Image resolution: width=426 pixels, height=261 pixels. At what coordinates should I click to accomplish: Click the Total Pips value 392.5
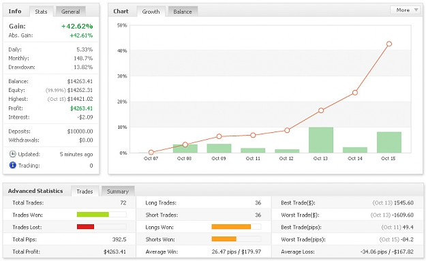[x=119, y=239]
